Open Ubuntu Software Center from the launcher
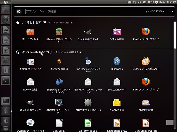Screen dimensions: 177x132 [x=6, y=60]
